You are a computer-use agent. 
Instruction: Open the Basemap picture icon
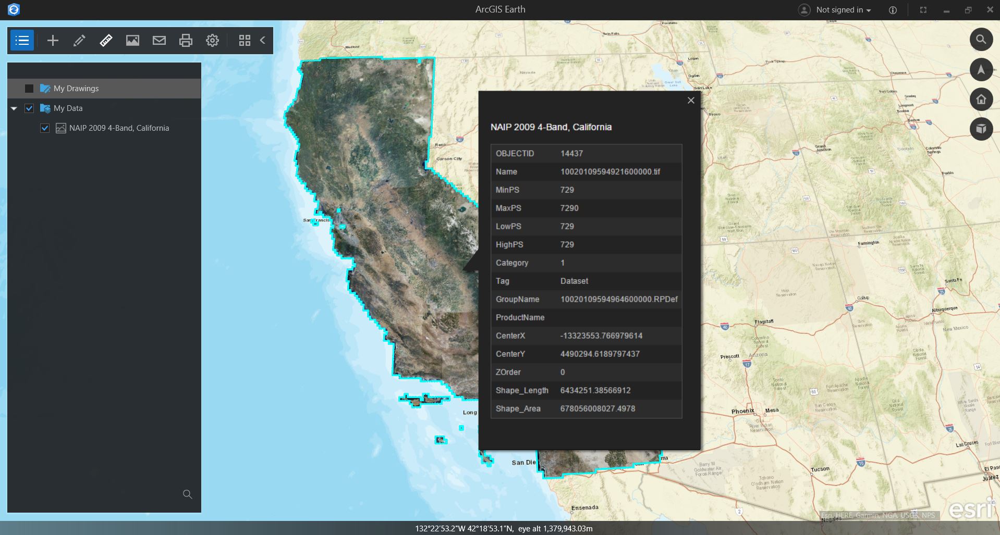132,40
